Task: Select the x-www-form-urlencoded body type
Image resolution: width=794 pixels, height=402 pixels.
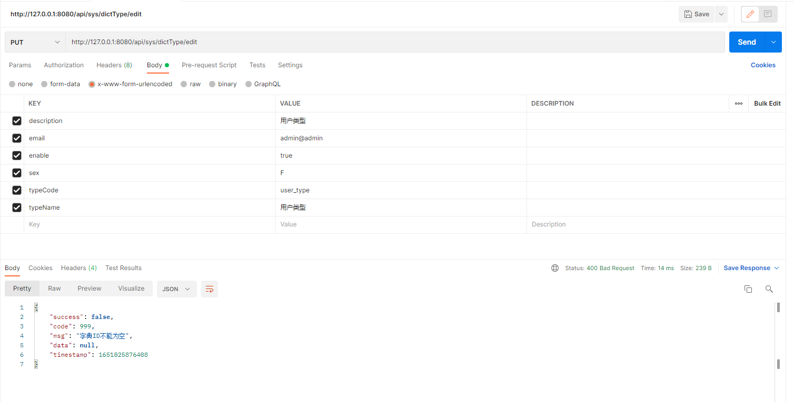Action: point(92,84)
